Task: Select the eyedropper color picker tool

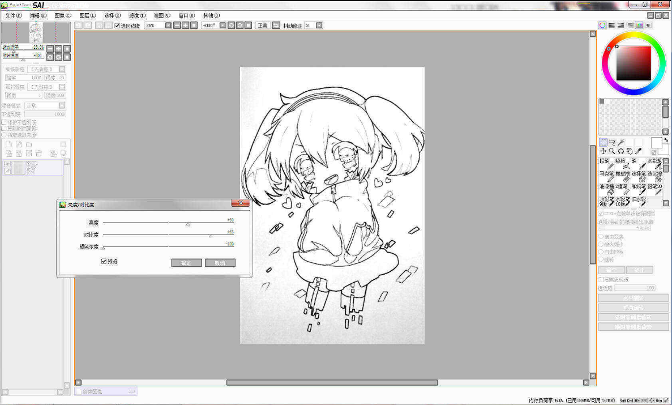Action: [639, 151]
